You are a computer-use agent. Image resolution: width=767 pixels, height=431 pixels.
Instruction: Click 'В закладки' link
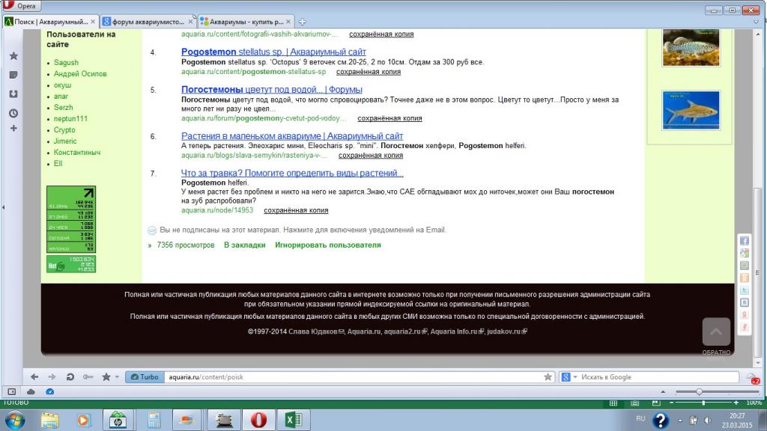(245, 245)
